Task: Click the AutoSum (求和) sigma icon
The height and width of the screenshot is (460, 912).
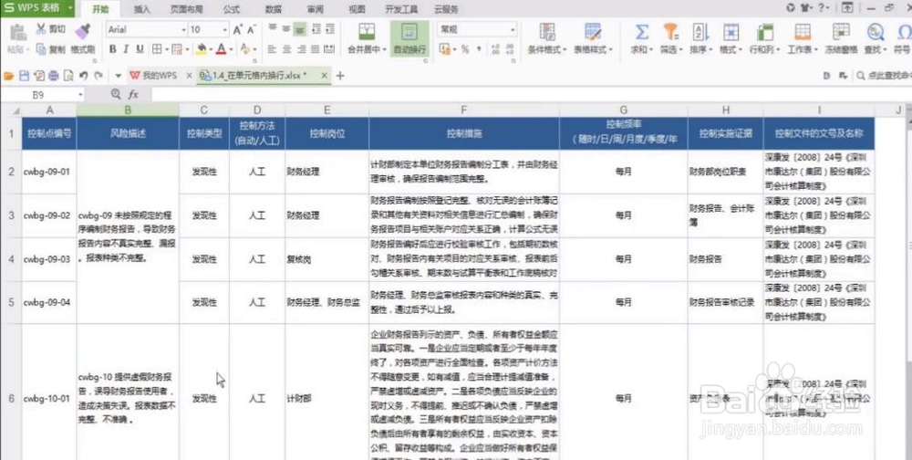Action: [x=641, y=32]
